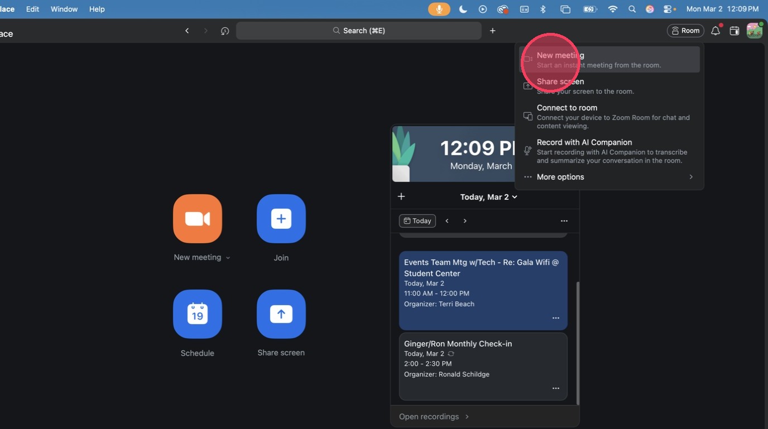The height and width of the screenshot is (429, 768).
Task: Open calendar more options ellipsis
Action: click(x=564, y=221)
